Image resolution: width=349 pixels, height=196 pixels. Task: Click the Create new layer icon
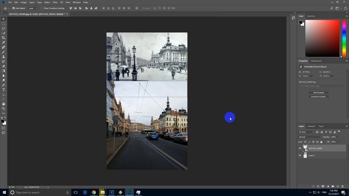[x=338, y=186]
